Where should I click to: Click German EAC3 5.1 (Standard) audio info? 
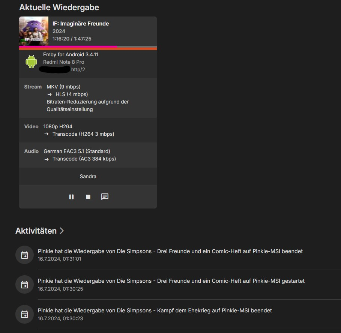click(77, 151)
